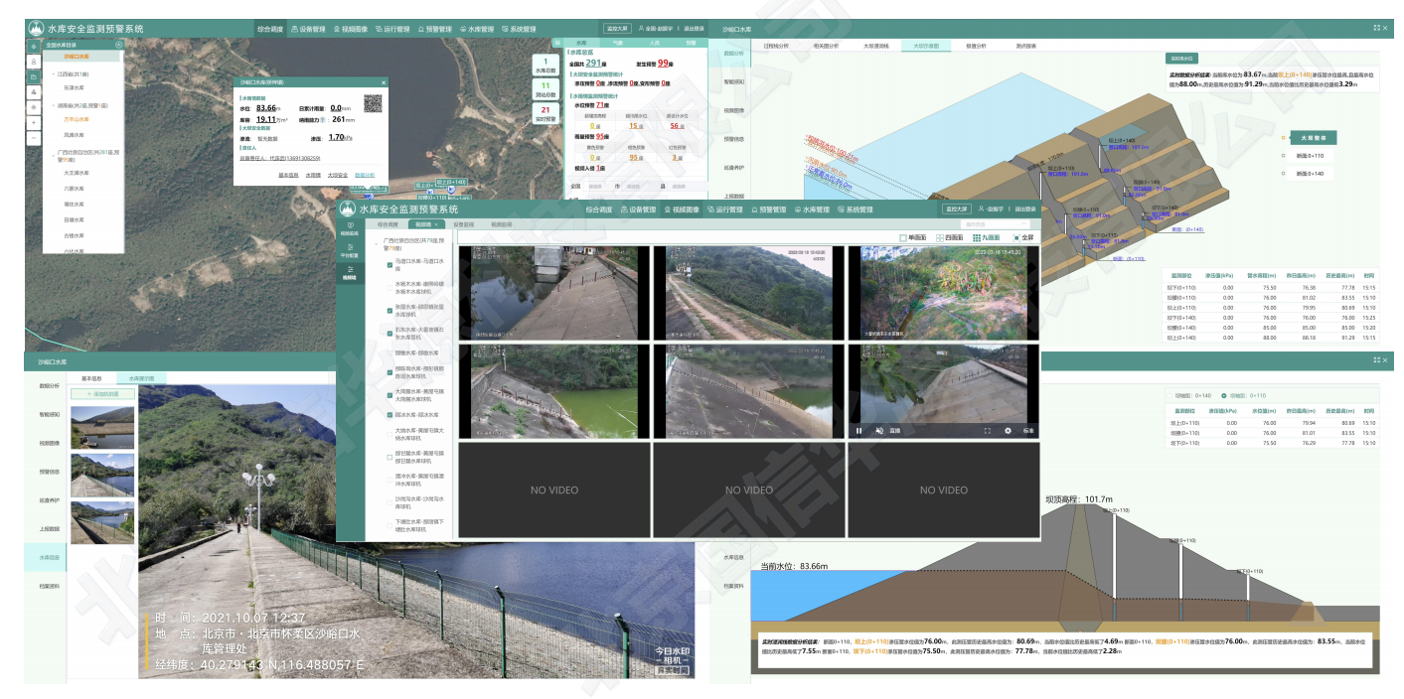This screenshot has height=699, width=1404.
Task: Zoom in with the map window's plus icon
Action: (34, 124)
